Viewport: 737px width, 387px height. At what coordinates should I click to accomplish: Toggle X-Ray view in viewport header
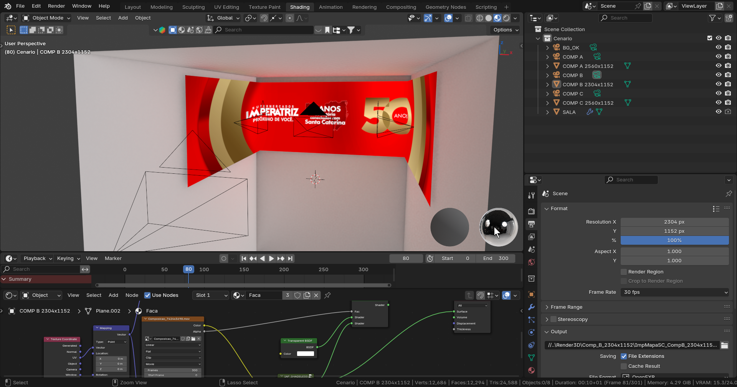468,18
